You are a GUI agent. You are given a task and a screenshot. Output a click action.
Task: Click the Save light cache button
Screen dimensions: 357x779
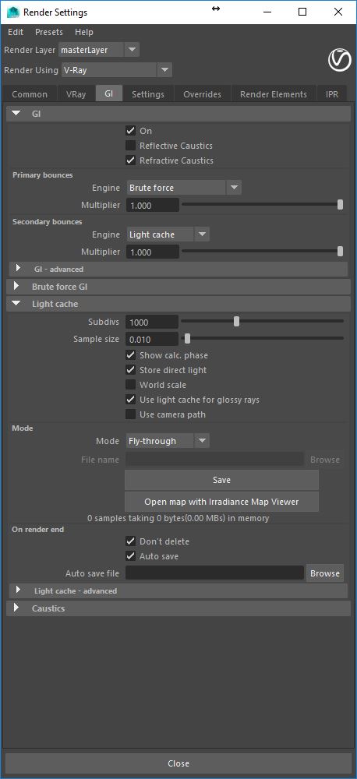pos(221,480)
